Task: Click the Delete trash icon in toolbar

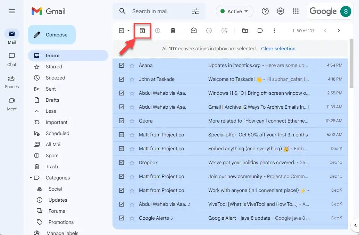Action: pyautogui.click(x=173, y=31)
